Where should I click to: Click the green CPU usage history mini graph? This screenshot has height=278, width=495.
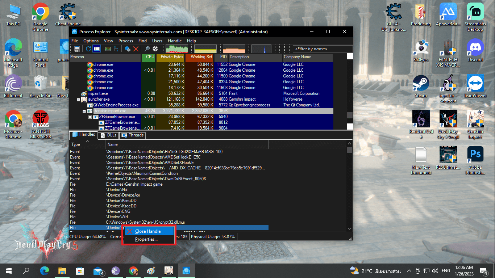coord(177,49)
